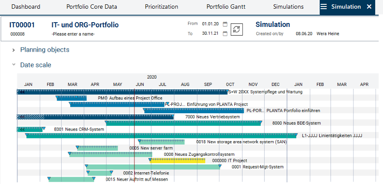Select the 0001 Request-Mgt-System bar

point(152,167)
